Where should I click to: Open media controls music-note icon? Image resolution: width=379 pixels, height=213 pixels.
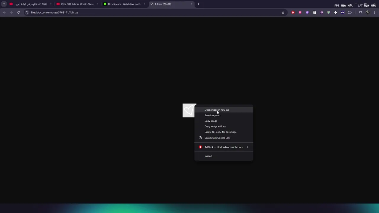tap(360, 12)
